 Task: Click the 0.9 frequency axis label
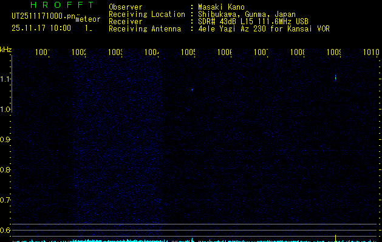5,140
